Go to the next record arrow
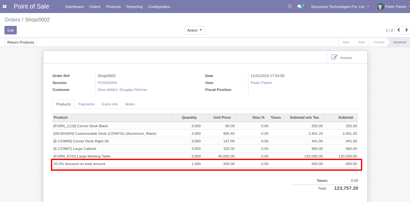Screen dimensions: 410x202 click(407, 30)
